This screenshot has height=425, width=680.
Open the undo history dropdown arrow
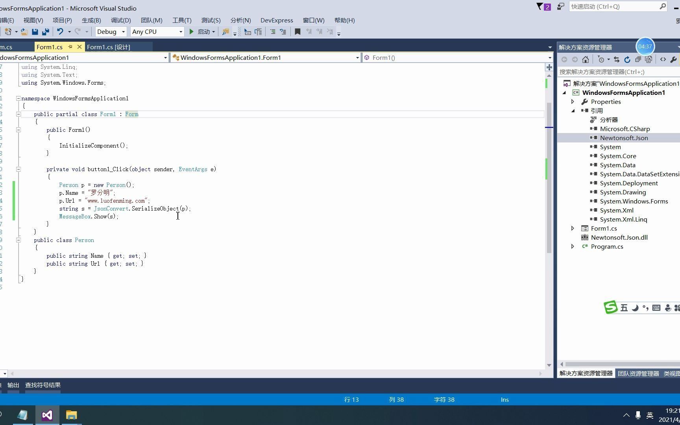(69, 32)
